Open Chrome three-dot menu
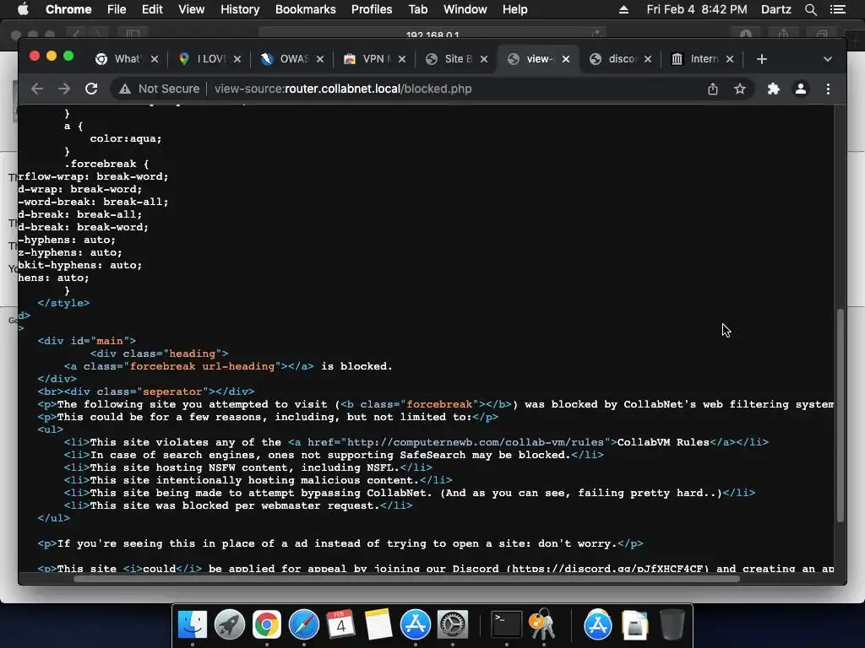Viewport: 865px width, 648px height. (x=828, y=89)
